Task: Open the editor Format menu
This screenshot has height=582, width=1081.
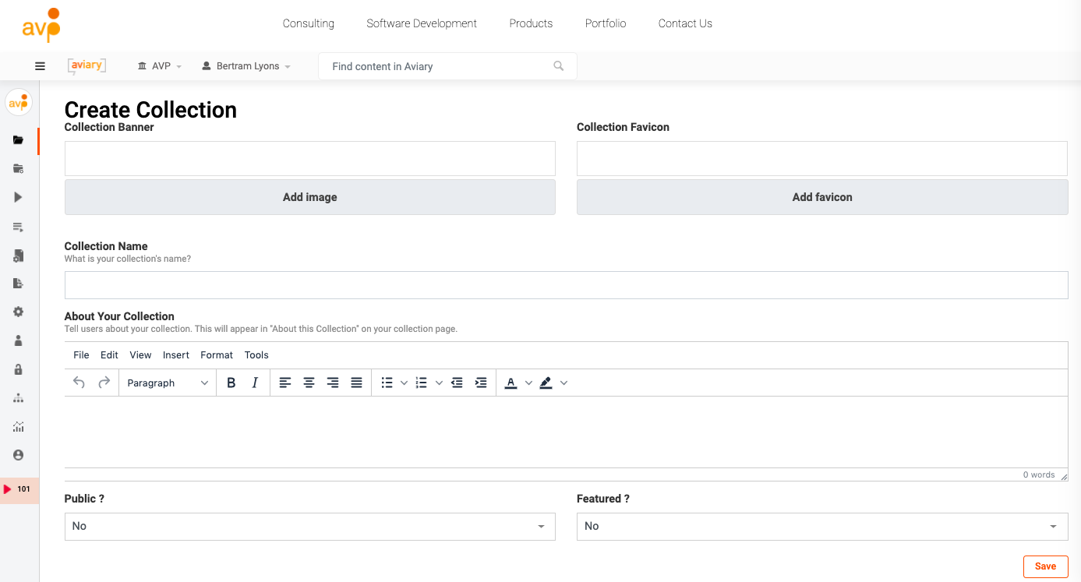Action: tap(217, 354)
